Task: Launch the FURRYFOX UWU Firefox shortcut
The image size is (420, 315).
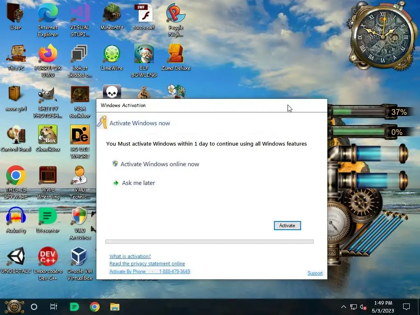Action: (48, 61)
